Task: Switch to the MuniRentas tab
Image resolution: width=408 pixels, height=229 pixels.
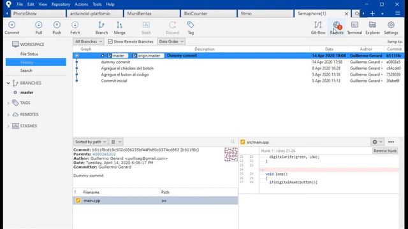Action: click(x=152, y=13)
